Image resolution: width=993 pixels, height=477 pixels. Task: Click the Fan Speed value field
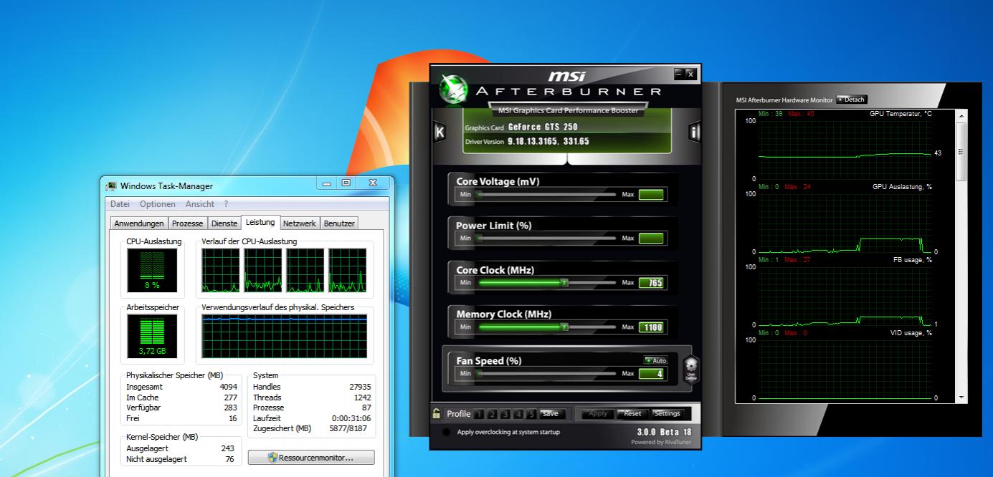[x=651, y=373]
